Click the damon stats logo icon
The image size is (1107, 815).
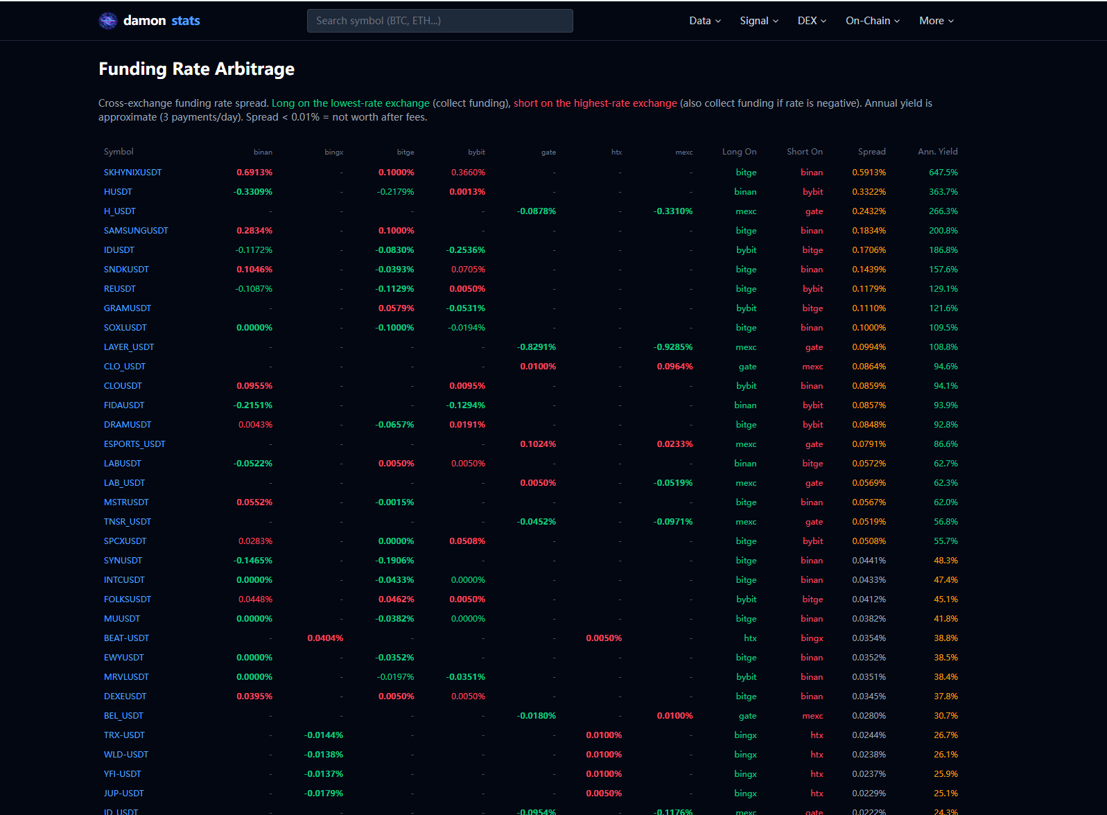tap(108, 21)
